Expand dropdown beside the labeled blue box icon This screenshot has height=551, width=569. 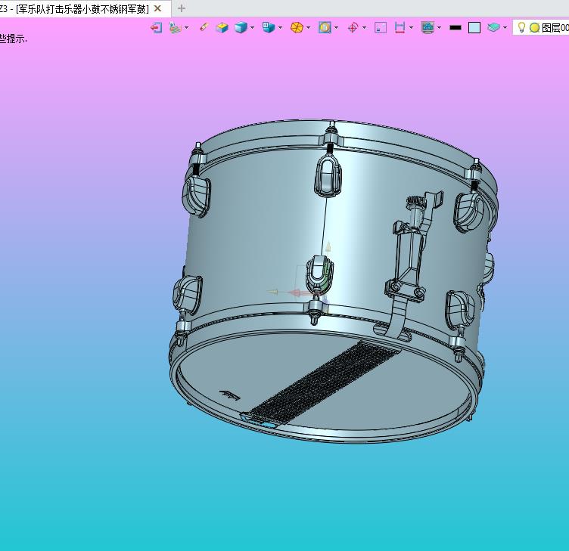pyautogui.click(x=280, y=27)
